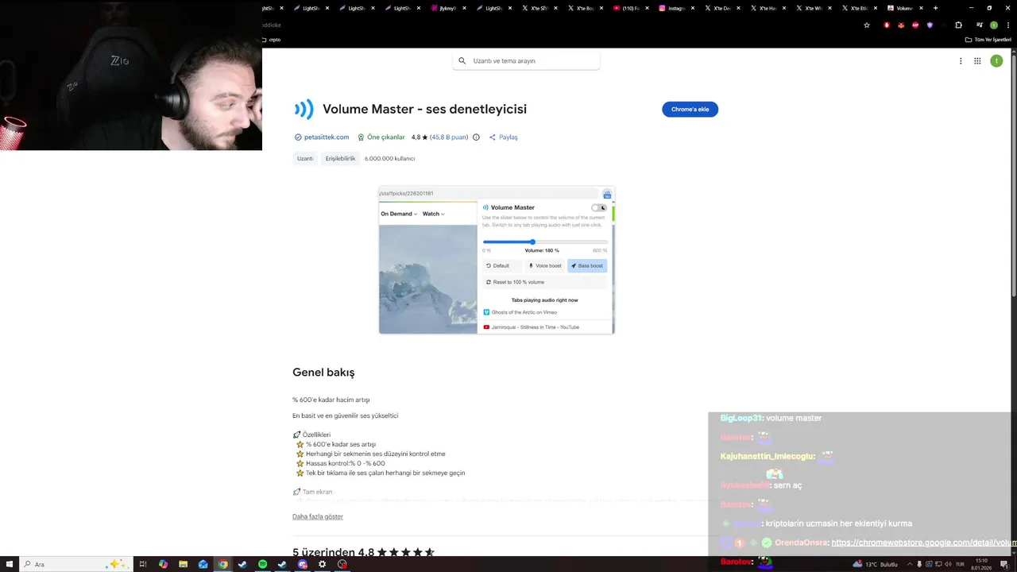Click the Chrome'a ekle button
The width and height of the screenshot is (1017, 572).
[x=690, y=109]
